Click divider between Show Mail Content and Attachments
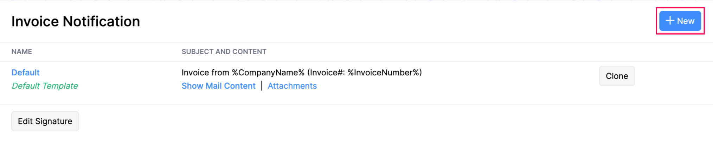 262,86
